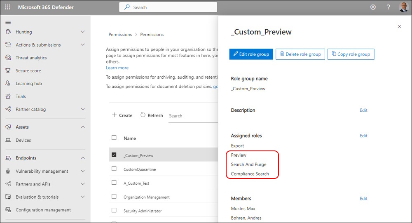Click the Actions & submissions icon

pos(8,45)
